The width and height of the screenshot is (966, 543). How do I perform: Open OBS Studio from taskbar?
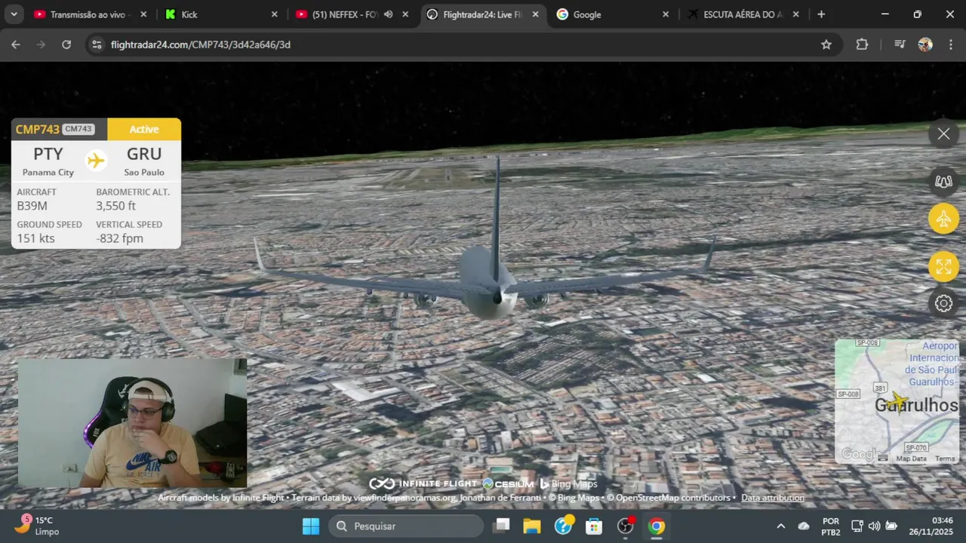626,526
